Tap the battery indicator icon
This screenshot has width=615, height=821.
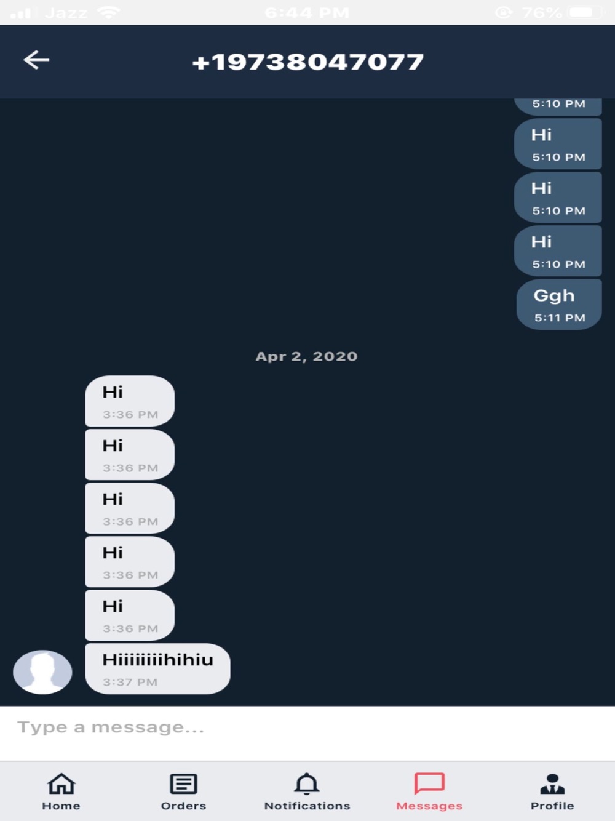[585, 12]
